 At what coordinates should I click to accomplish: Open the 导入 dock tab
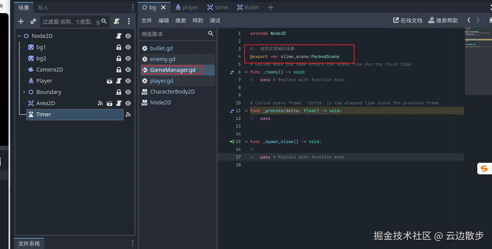click(x=43, y=8)
